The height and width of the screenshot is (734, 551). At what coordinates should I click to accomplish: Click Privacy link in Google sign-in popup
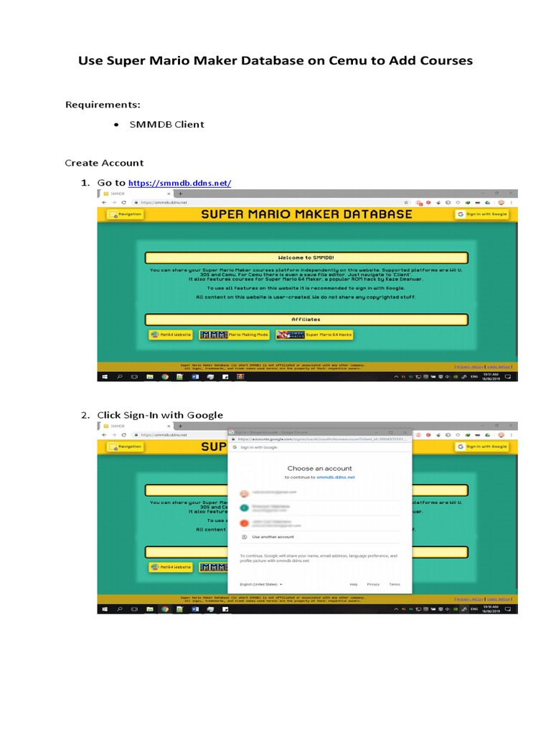[373, 584]
